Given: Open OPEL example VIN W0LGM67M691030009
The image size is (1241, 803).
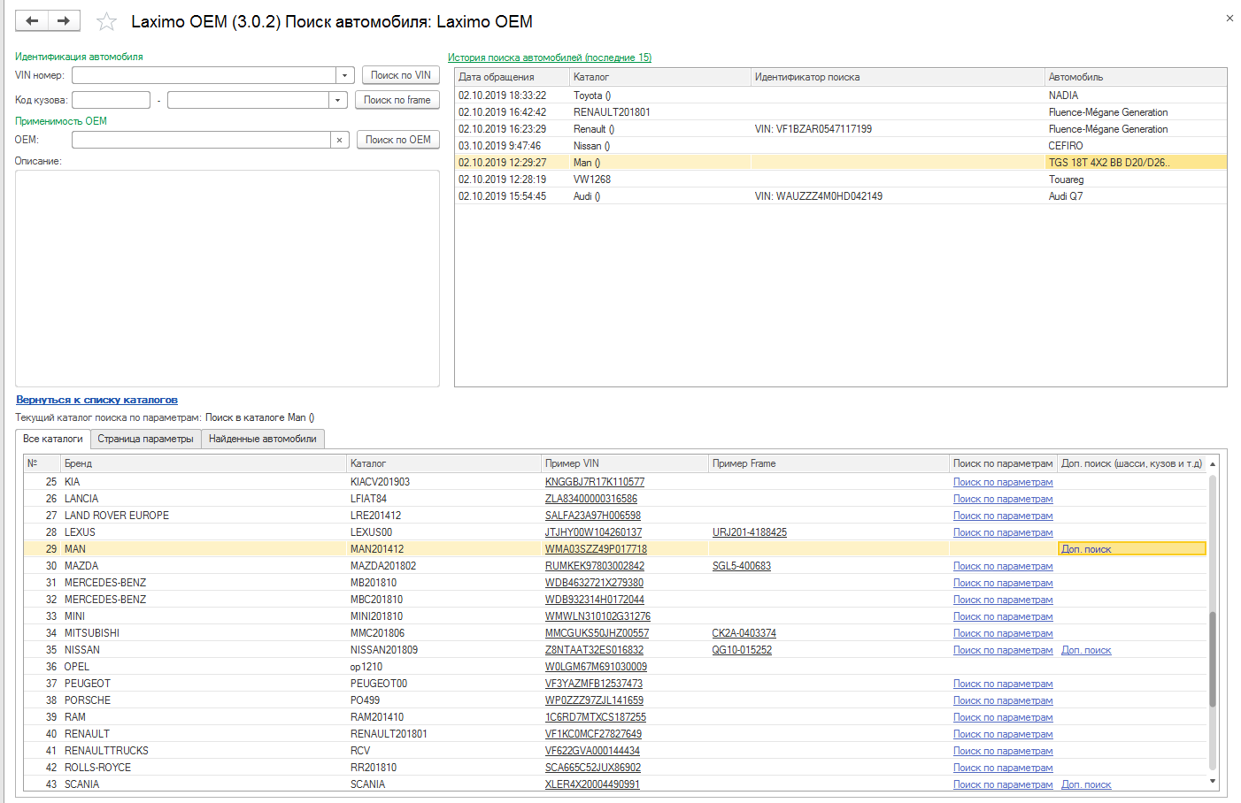Looking at the screenshot, I should 596,667.
